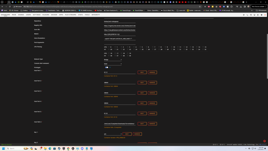Screen dimensions: 268x151
Task: Click the Host Port 1 value field
Action: click(x=120, y=72)
